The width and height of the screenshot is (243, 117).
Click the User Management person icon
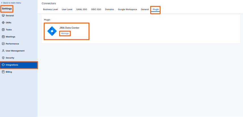pyautogui.click(x=3, y=51)
